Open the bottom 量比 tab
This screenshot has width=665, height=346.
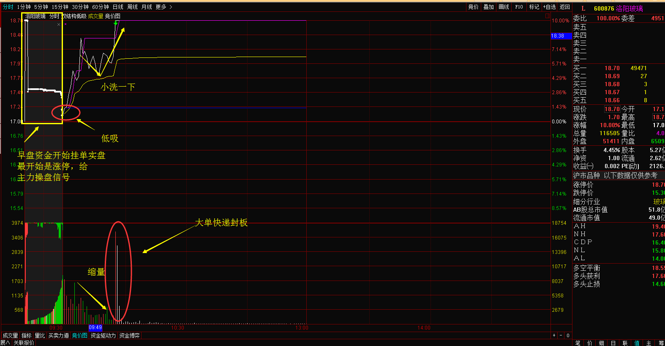point(40,335)
